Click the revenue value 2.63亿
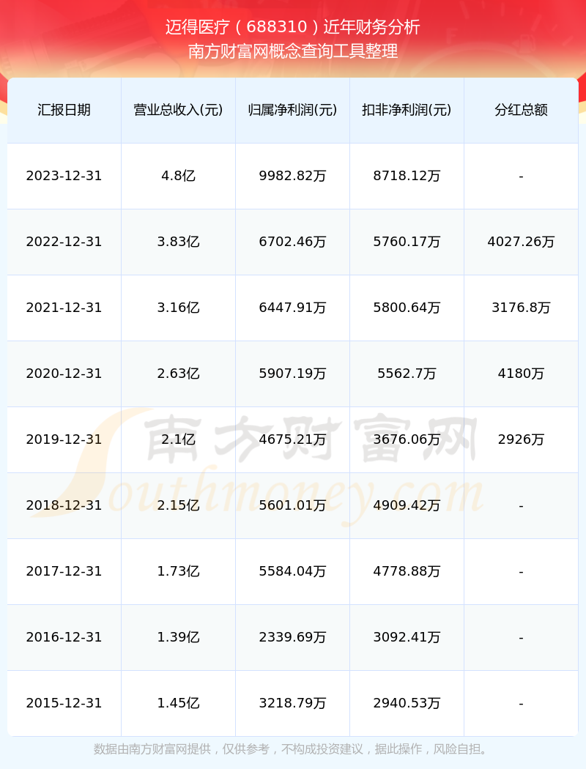 (179, 374)
